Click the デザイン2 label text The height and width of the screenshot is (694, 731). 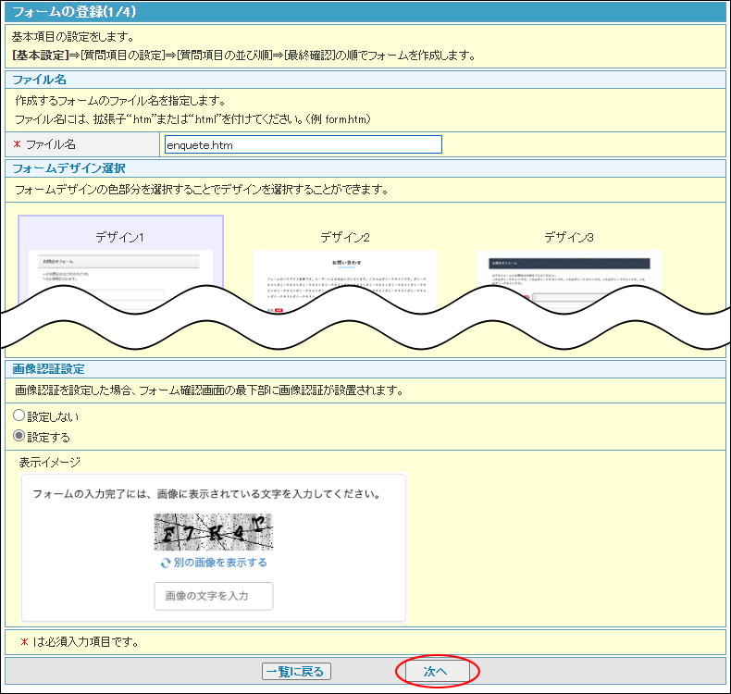tap(345, 237)
